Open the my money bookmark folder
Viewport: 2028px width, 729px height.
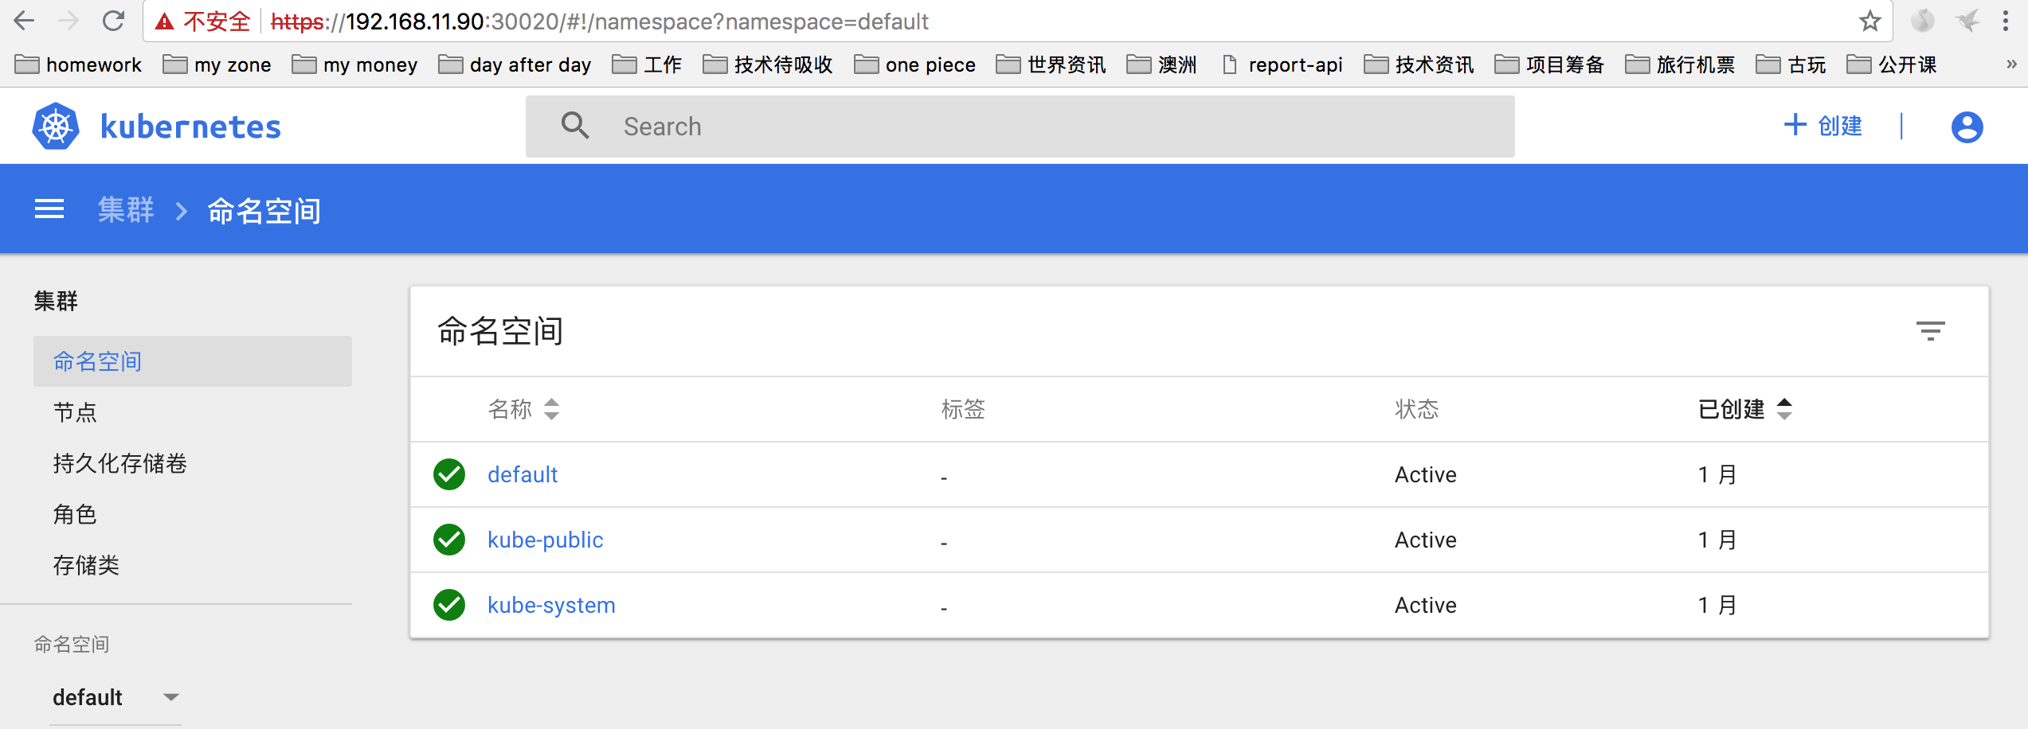tap(354, 64)
